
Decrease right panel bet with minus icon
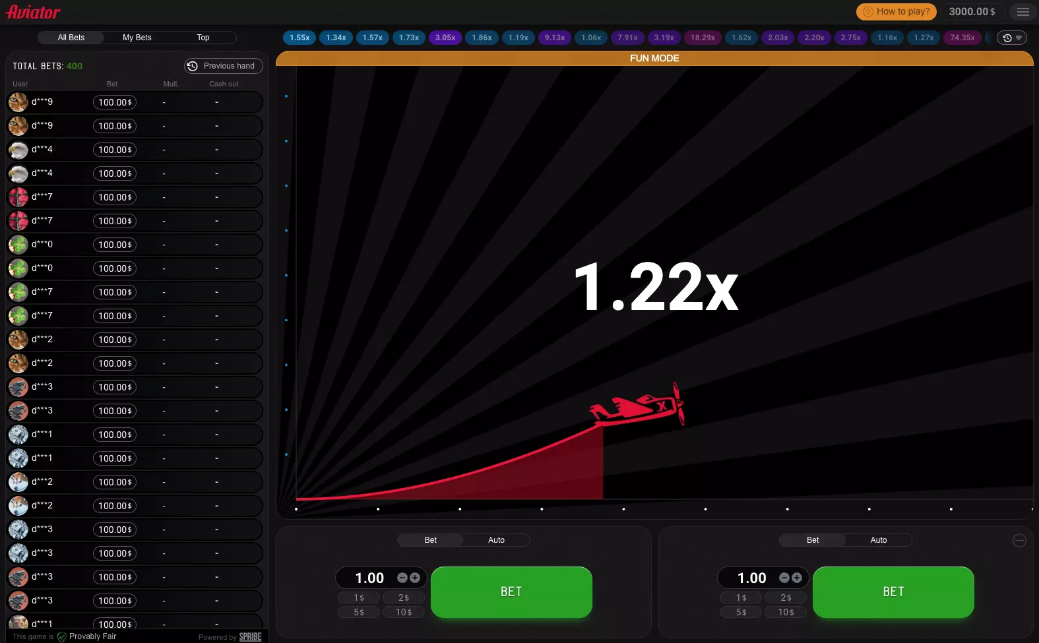click(x=784, y=578)
